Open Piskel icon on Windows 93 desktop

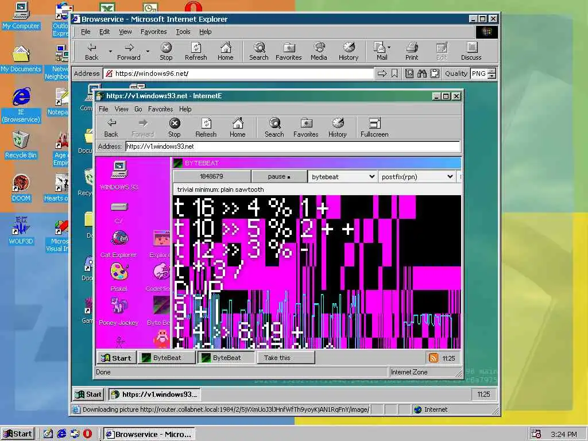(119, 277)
